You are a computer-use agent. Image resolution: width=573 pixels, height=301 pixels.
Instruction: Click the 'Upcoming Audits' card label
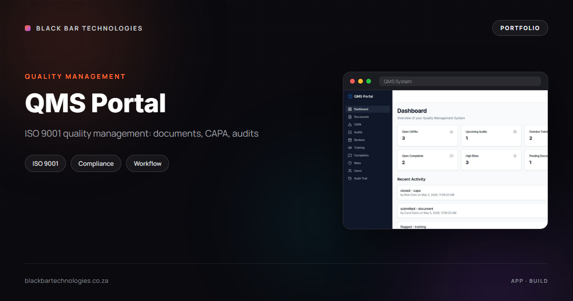tap(476, 131)
